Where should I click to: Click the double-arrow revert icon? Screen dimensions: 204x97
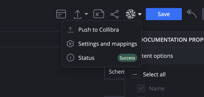point(191,14)
